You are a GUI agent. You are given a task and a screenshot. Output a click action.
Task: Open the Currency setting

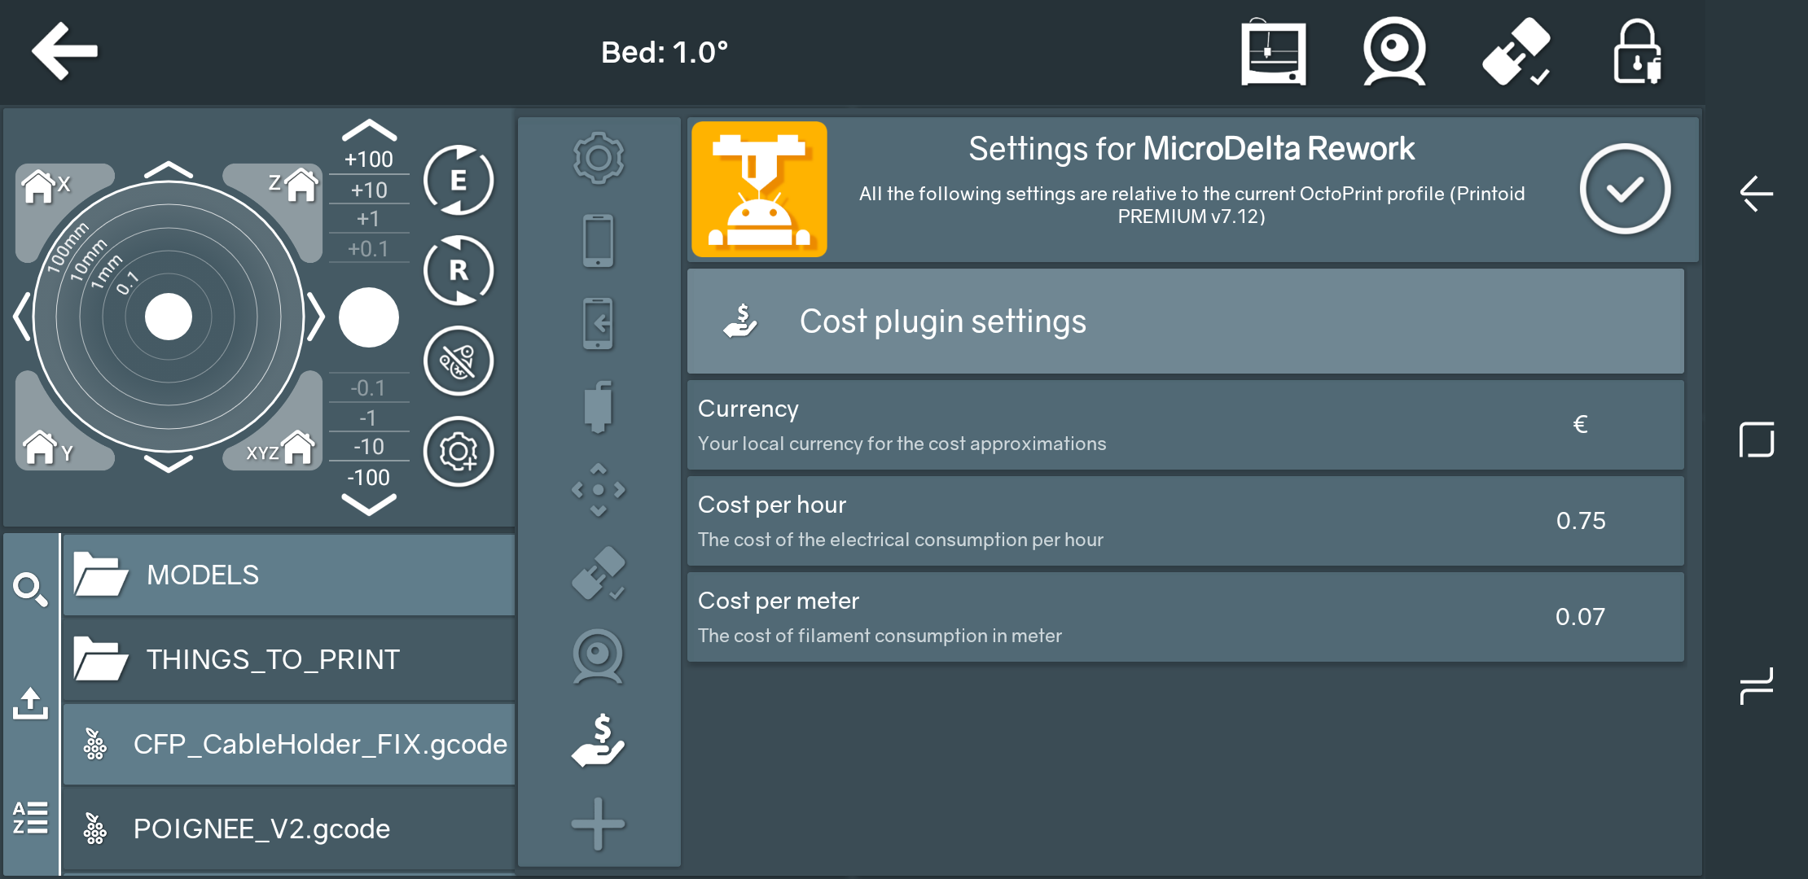coord(1185,425)
